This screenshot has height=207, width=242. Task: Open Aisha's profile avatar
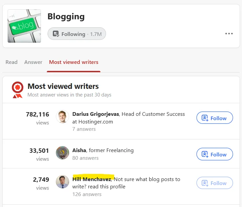tap(62, 153)
